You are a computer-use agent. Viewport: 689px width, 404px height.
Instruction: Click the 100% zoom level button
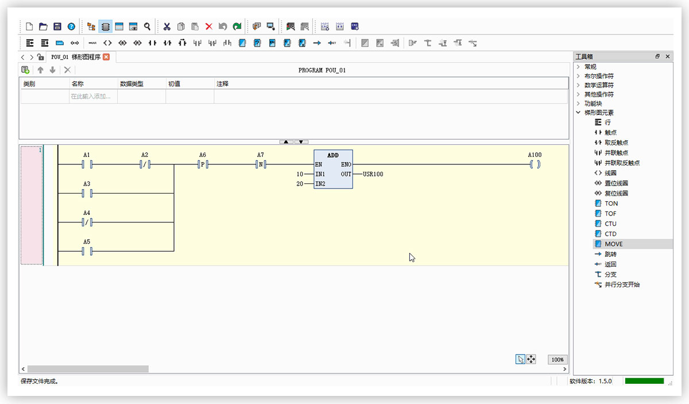click(x=557, y=360)
